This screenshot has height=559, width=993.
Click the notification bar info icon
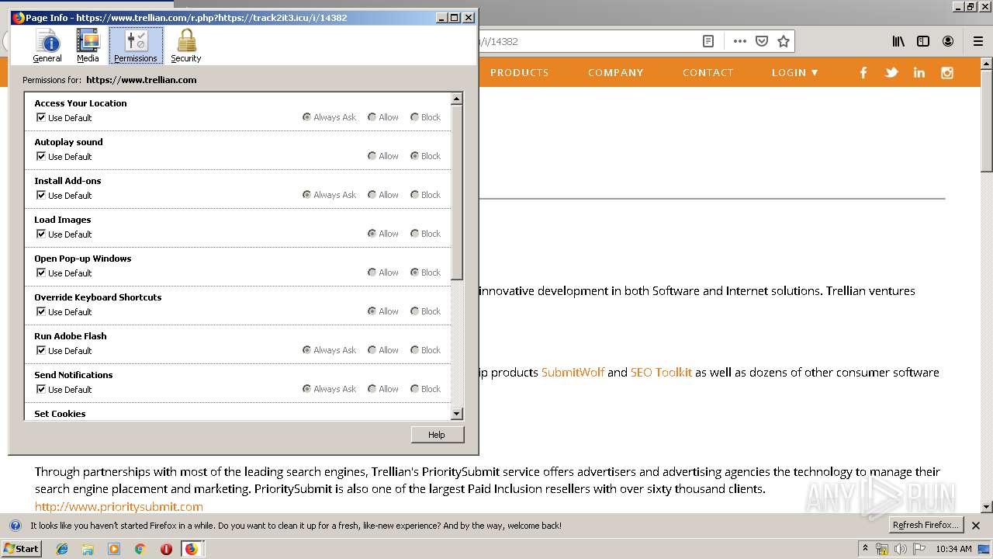pyautogui.click(x=15, y=526)
